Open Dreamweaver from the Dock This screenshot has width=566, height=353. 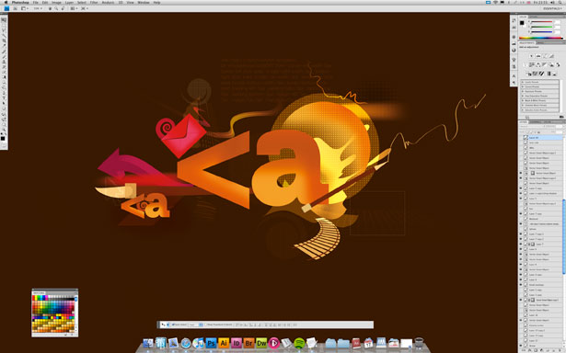(261, 343)
